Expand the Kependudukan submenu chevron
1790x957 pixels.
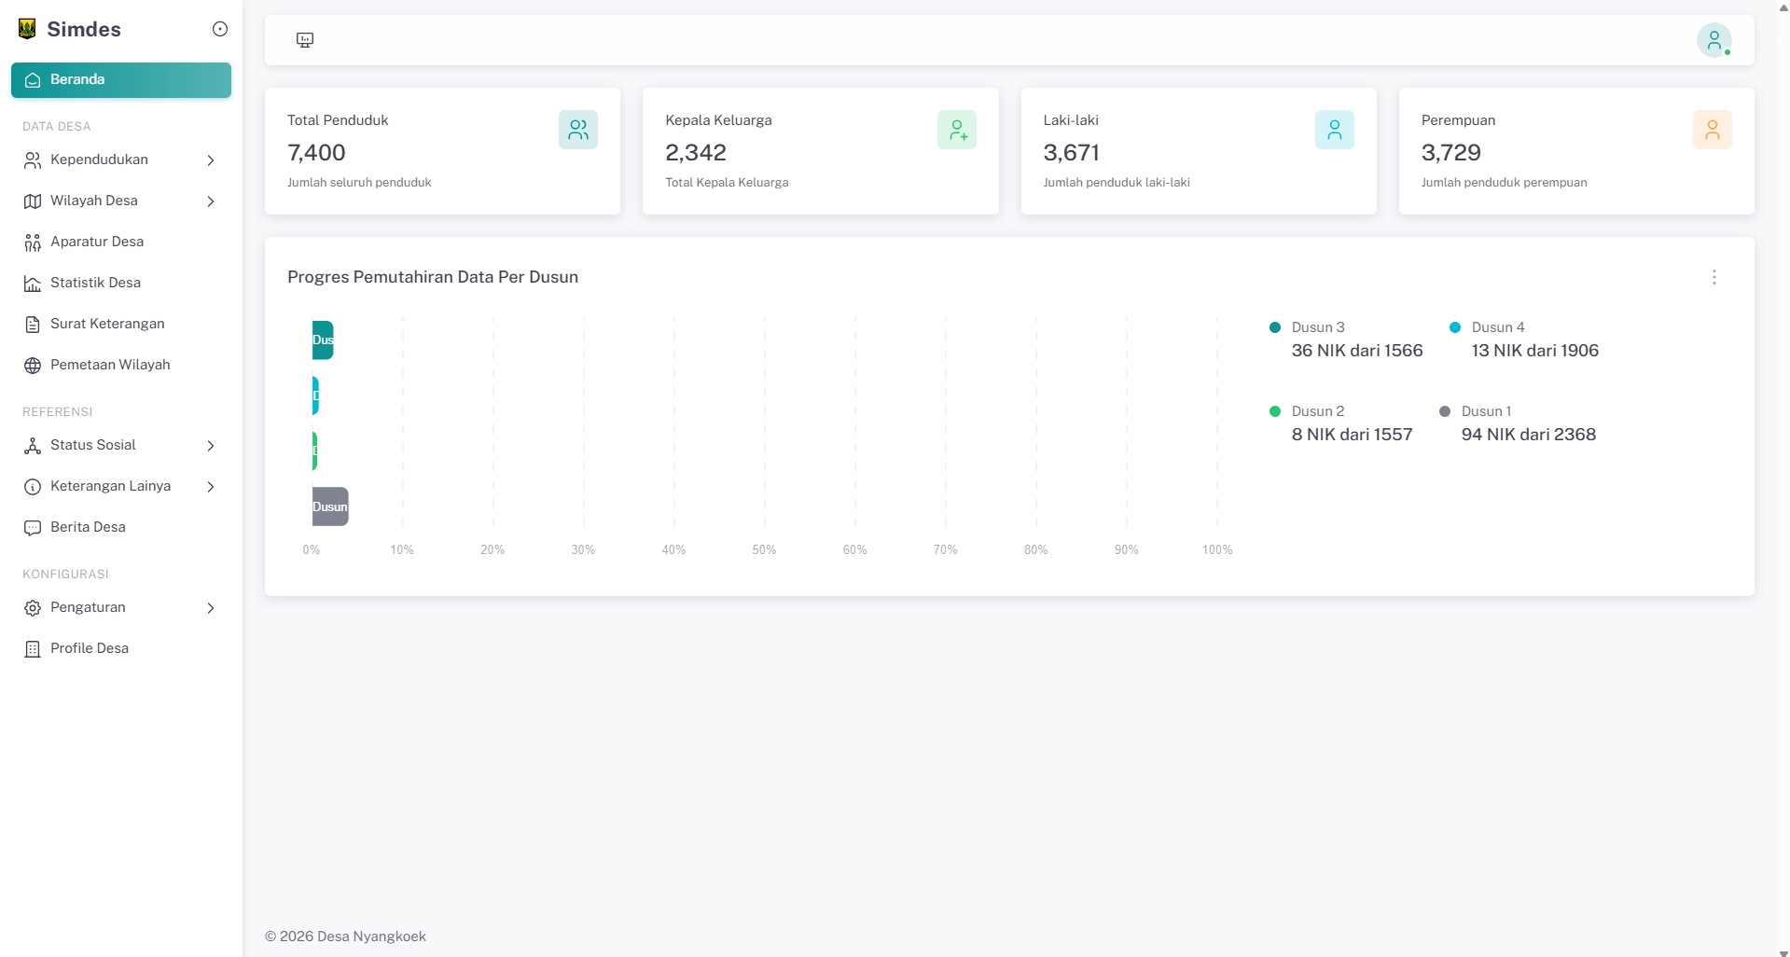211,160
